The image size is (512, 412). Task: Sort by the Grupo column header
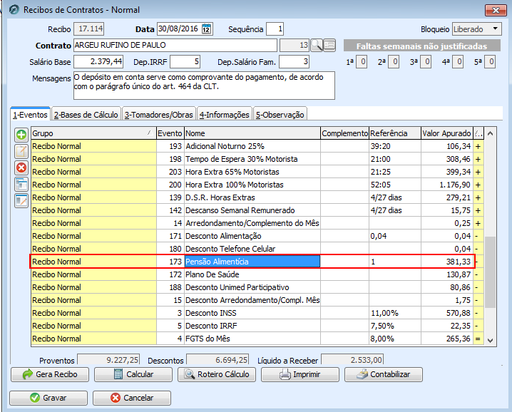(93, 133)
